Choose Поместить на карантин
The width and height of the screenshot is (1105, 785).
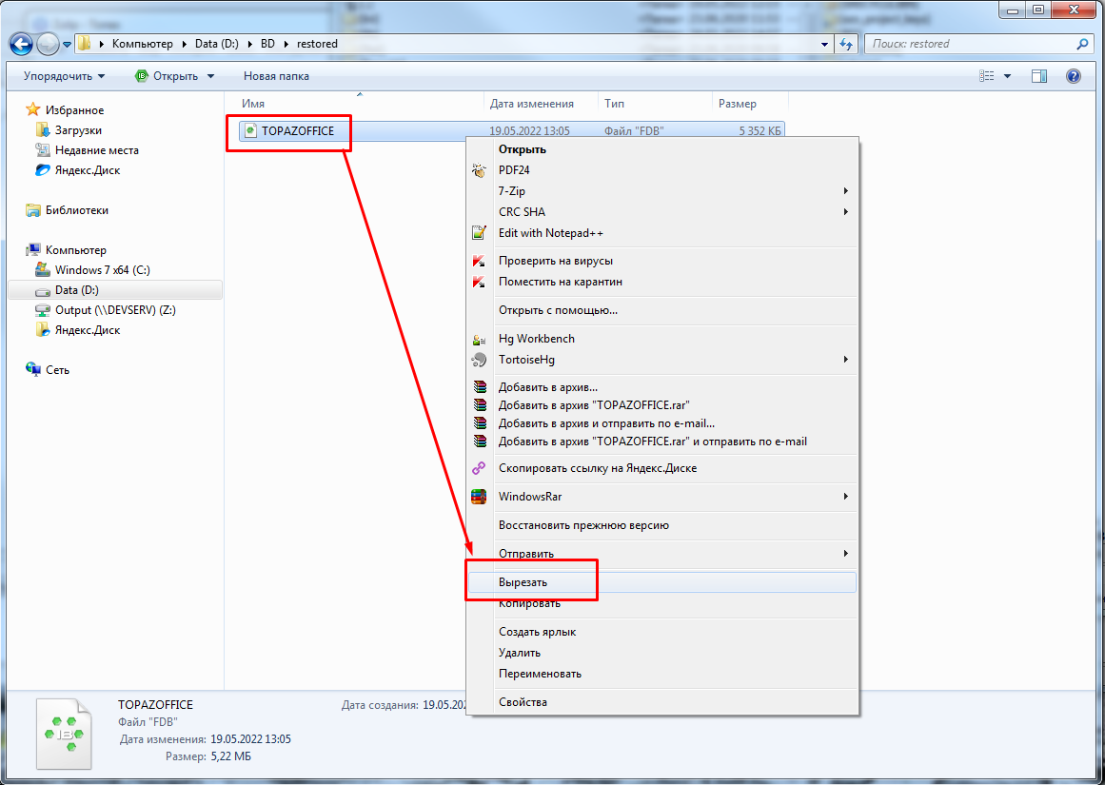pyautogui.click(x=662, y=282)
